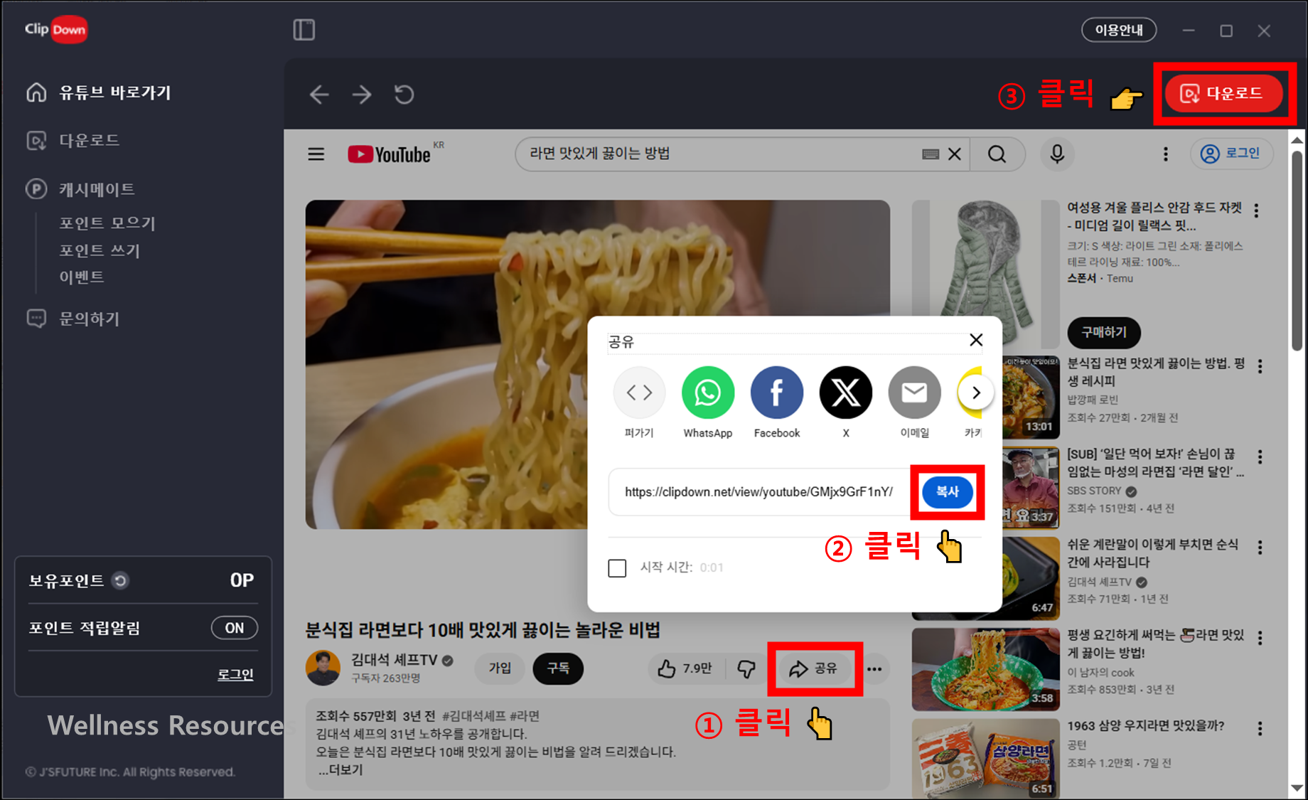
Task: Open options for 1963 삼양 우지라면 video
Action: [x=1260, y=729]
